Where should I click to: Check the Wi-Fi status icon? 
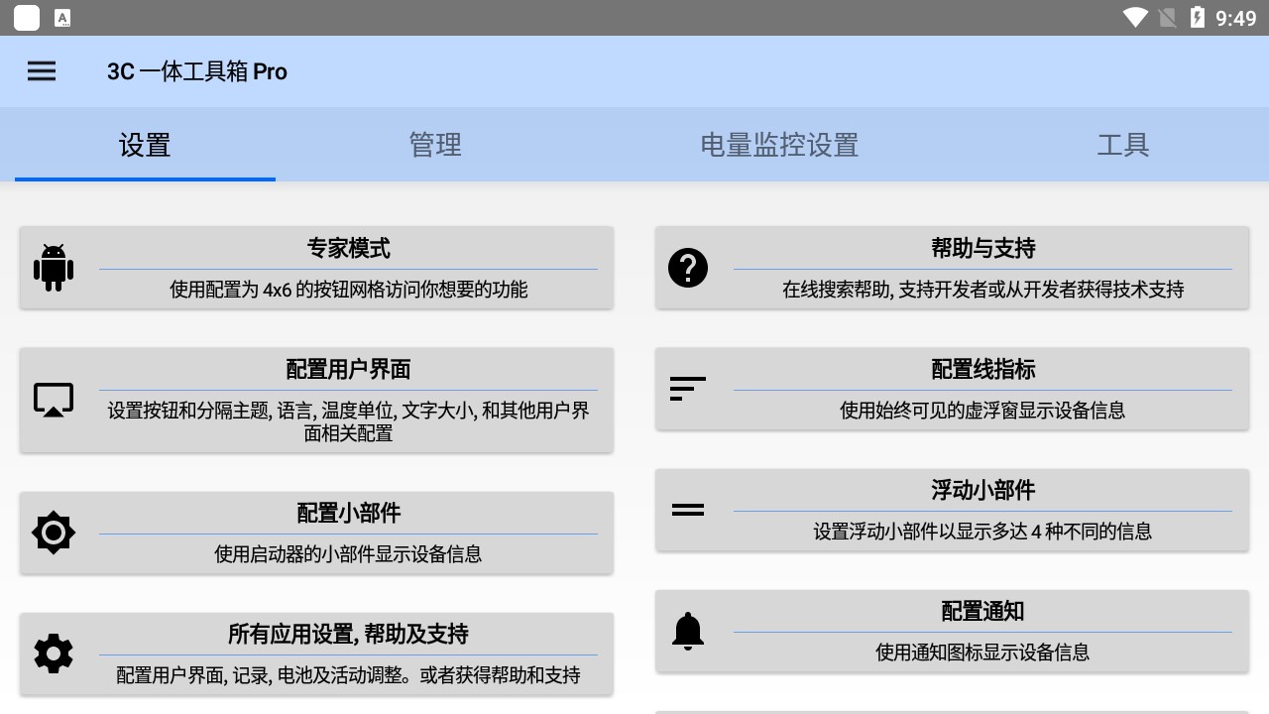[1135, 17]
